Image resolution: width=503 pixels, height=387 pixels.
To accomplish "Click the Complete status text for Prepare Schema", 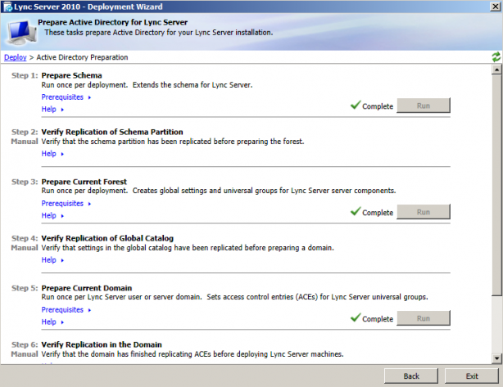I will pyautogui.click(x=378, y=106).
